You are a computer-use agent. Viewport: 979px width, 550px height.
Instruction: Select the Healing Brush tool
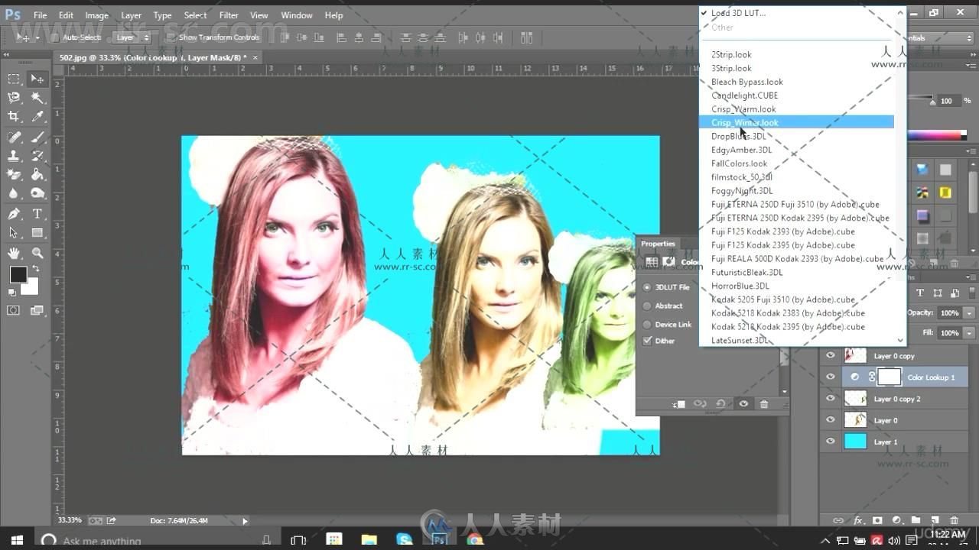coord(14,137)
